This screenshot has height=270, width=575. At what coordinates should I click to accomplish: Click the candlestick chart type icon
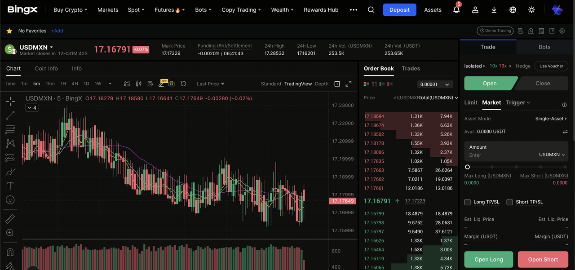pyautogui.click(x=138, y=84)
